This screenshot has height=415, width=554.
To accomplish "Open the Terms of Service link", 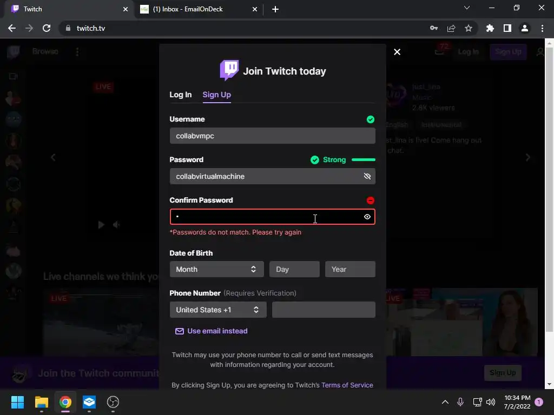I will [x=347, y=385].
